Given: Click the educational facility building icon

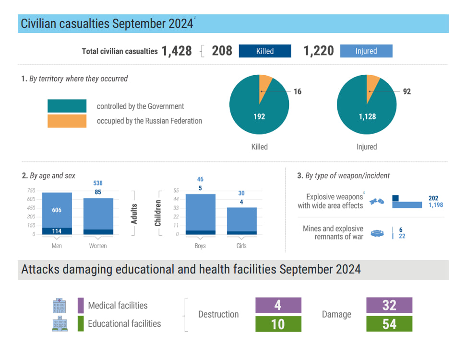Looking at the screenshot, I should coord(60,324).
